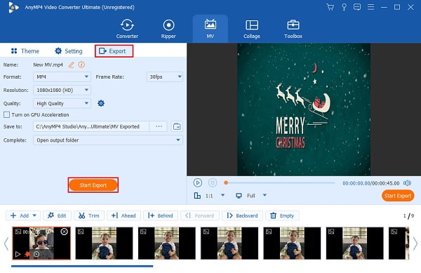
Task: Enable Turn on GPU Acceleration checkbox
Action: (x=6, y=115)
